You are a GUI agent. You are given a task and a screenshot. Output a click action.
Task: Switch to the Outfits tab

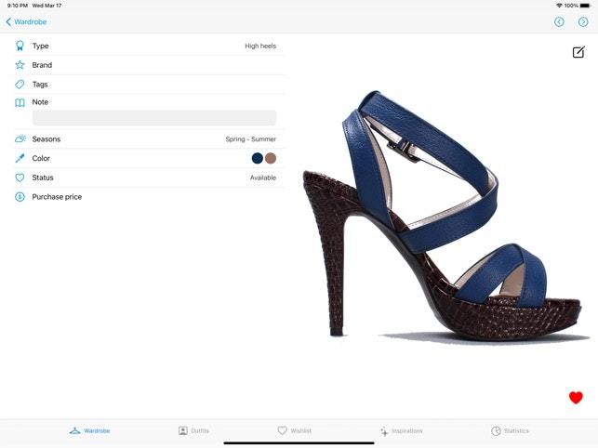coord(193,431)
